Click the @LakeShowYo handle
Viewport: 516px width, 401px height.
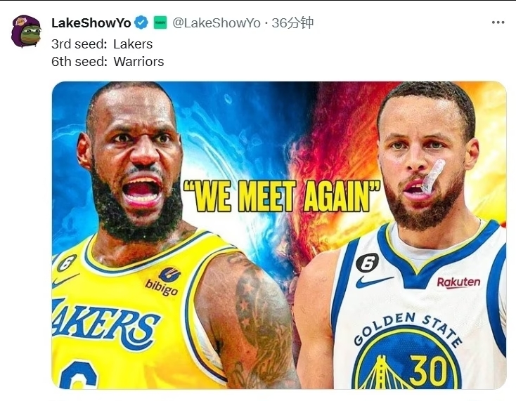[x=217, y=22]
